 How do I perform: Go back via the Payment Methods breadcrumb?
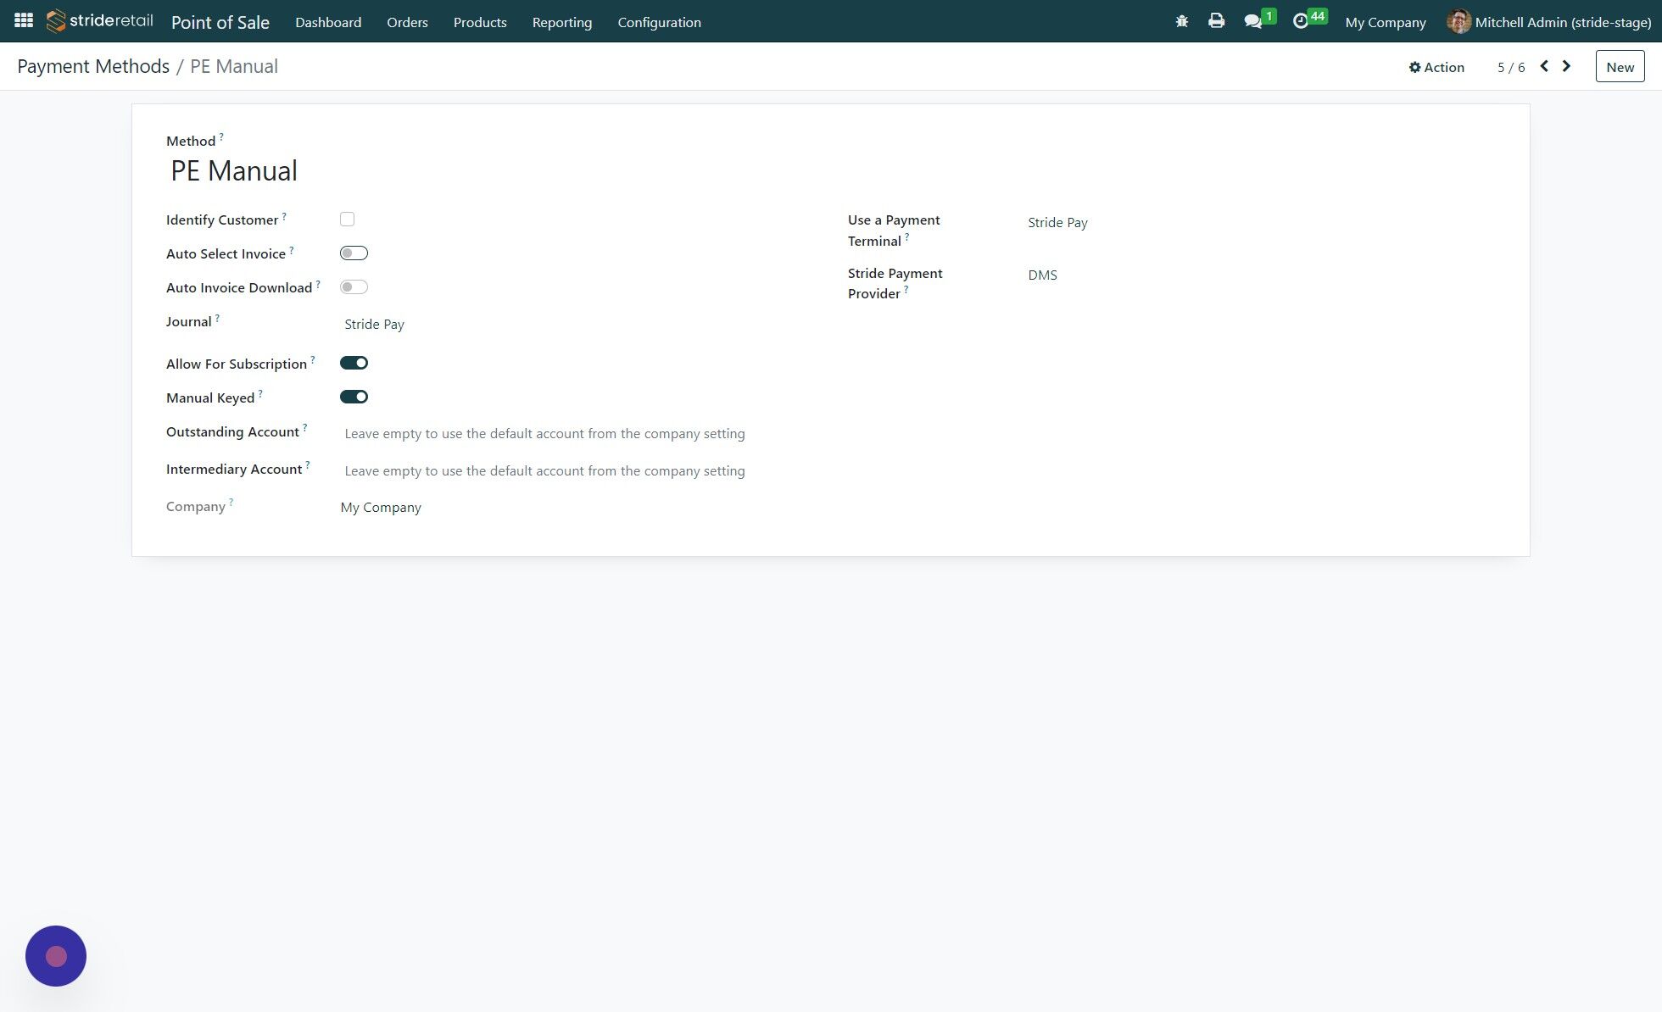(x=94, y=66)
